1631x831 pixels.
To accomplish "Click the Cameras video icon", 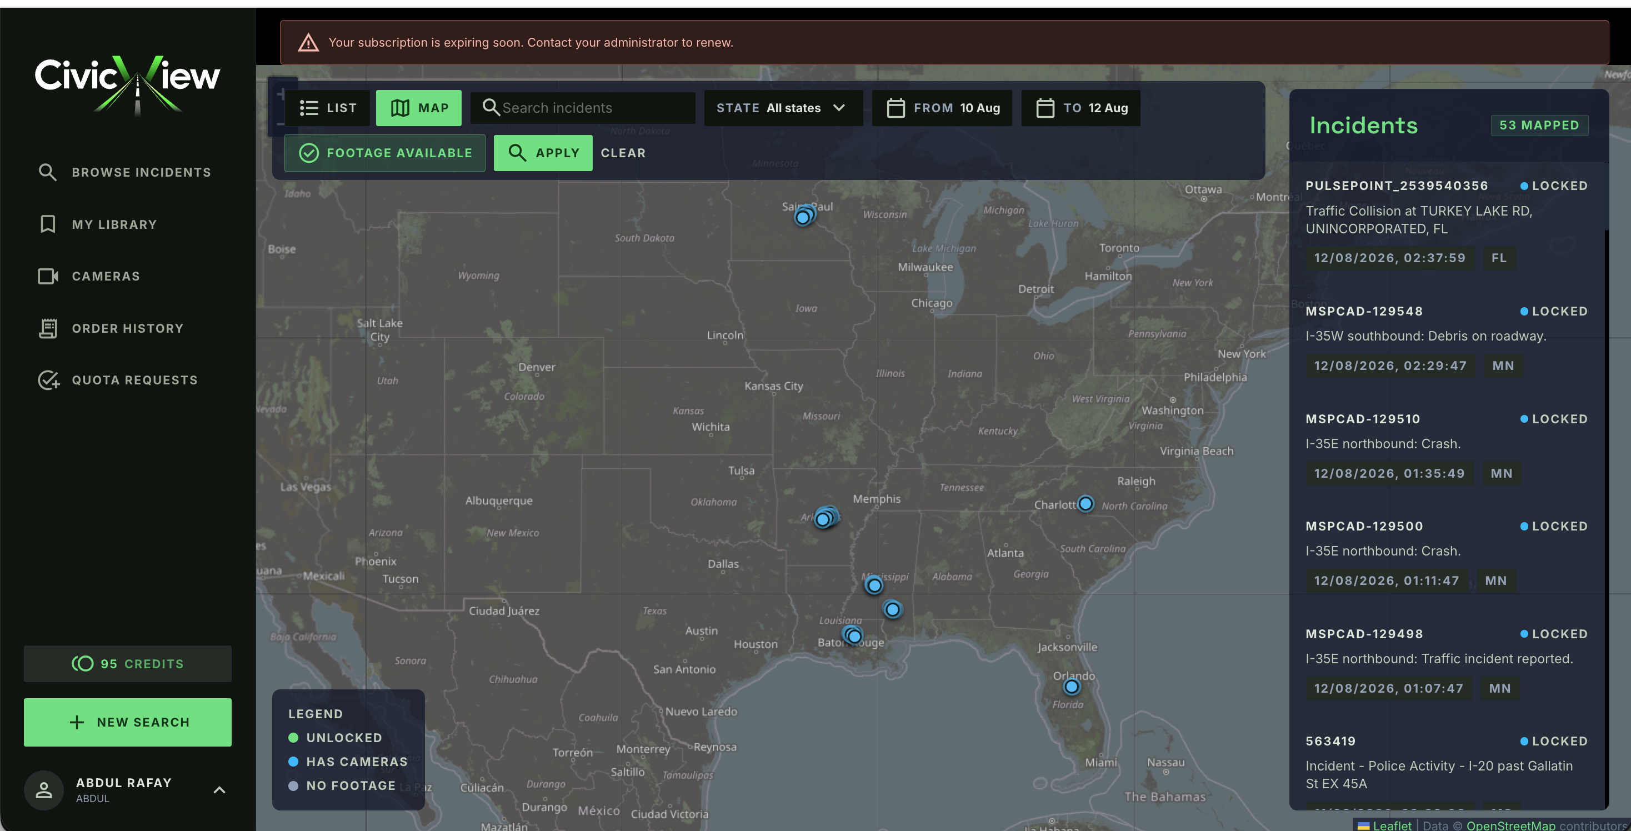I will 48,277.
